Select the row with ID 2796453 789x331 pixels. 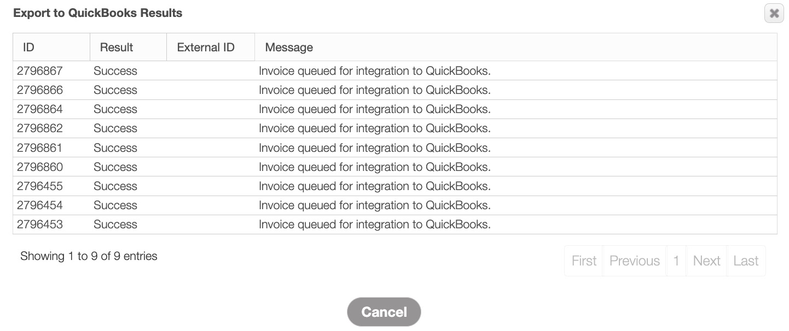click(40, 224)
